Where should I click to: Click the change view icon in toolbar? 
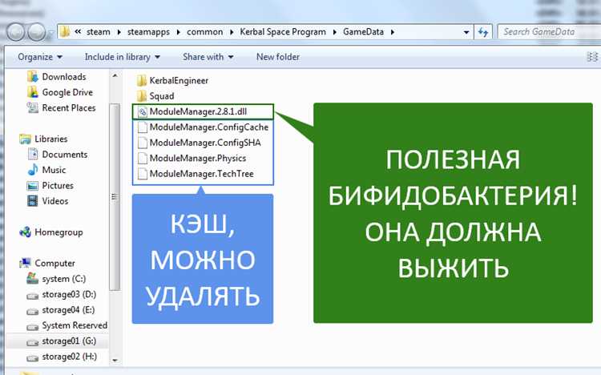coord(592,57)
